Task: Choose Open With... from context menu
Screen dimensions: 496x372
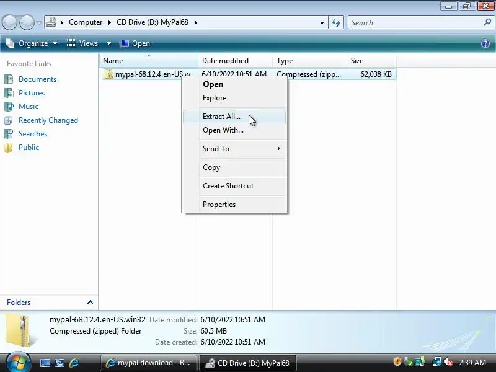Action: point(234,130)
